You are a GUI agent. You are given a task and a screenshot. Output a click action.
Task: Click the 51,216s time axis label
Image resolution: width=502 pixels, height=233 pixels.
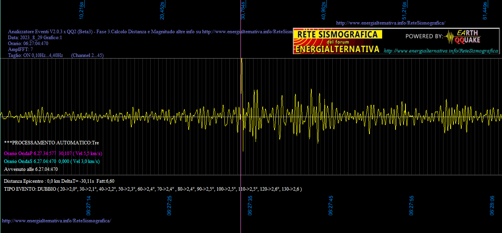404,11
